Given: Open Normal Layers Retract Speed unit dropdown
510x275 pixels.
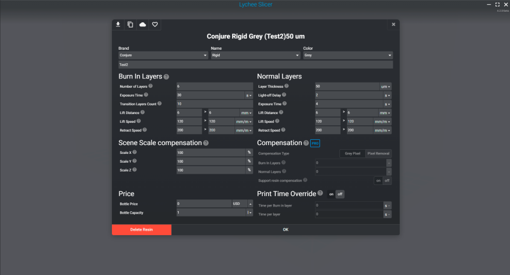Looking at the screenshot, I should click(382, 130).
